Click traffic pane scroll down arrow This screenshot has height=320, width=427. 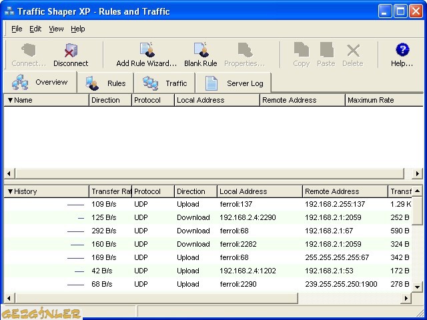tap(417, 287)
